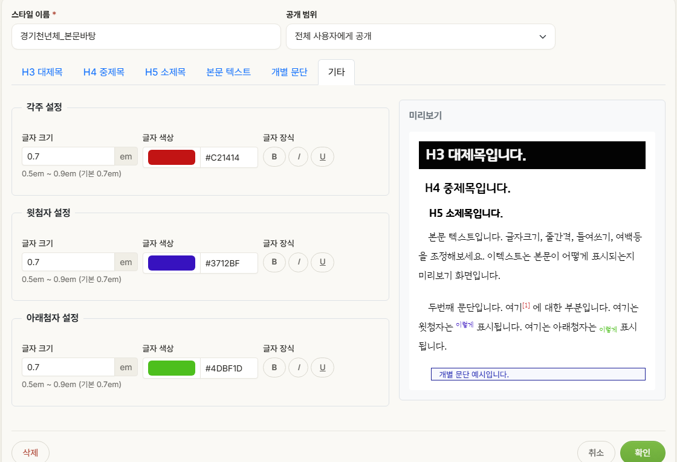The width and height of the screenshot is (677, 462).
Task: Switch to the H4 중제목 tab
Action: [x=103, y=72]
